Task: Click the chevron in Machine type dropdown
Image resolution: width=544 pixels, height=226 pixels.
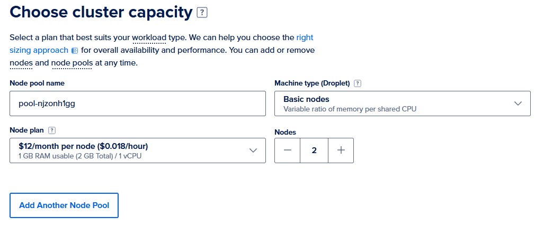Action: point(518,103)
